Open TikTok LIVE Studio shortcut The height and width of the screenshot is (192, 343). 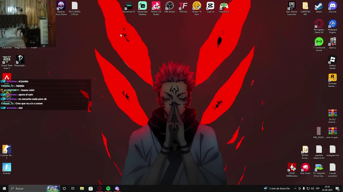tap(156, 9)
